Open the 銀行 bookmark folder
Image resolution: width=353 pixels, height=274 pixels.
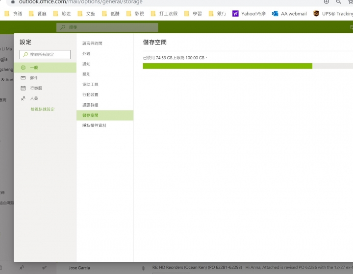pos(217,14)
